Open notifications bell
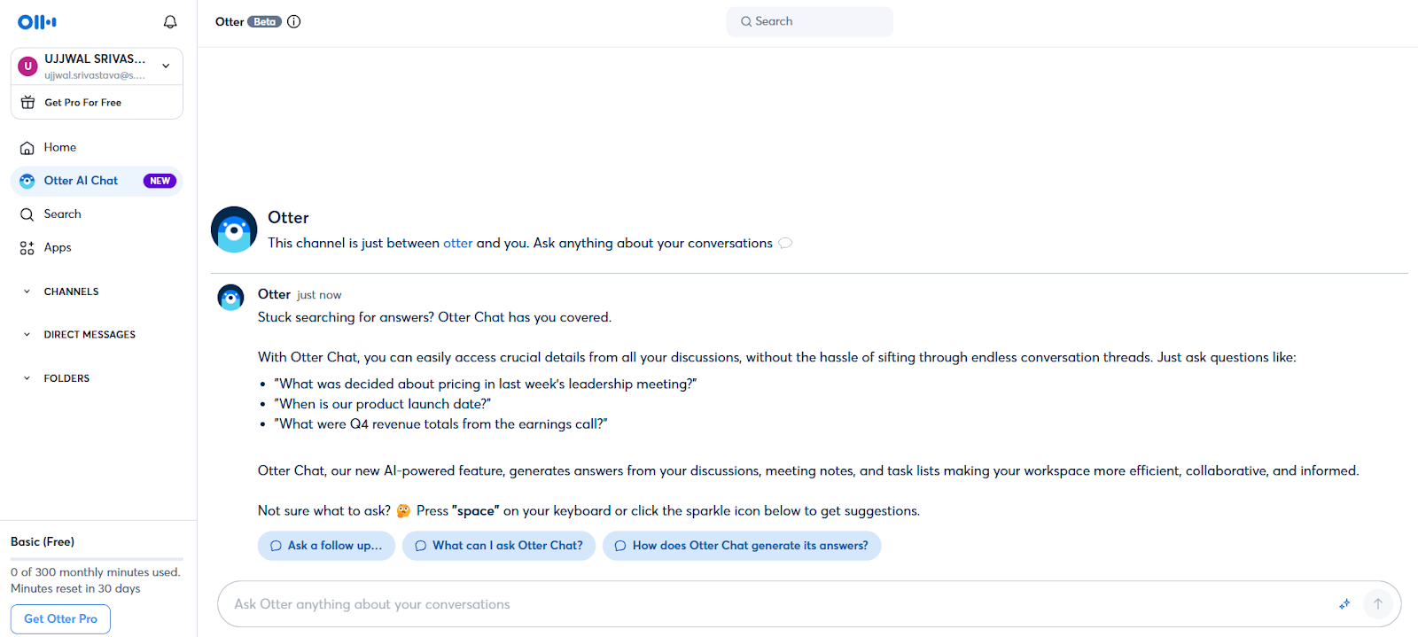The image size is (1418, 637). pos(170,22)
